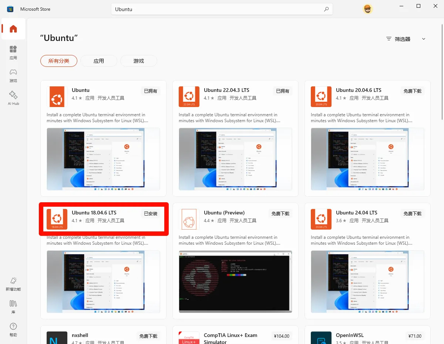
Task: Open Ubuntu 22.04.3 LTS screenshot thumbnail
Action: 235,159
